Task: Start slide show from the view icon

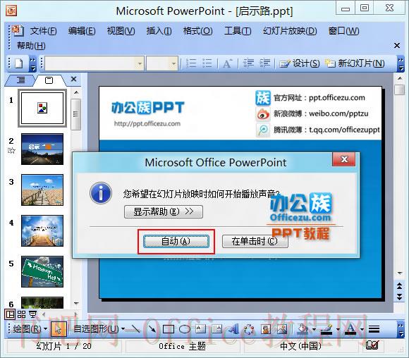Action: [33, 314]
